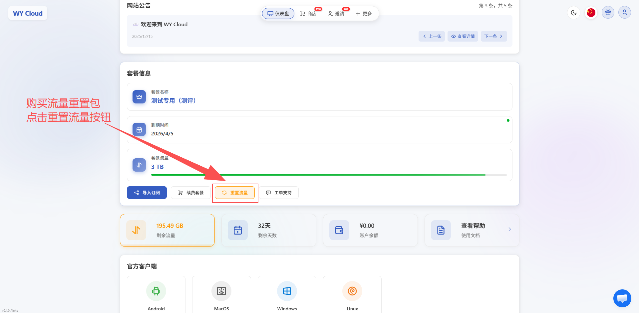The image size is (639, 313).
Task: Select the MacOS client icon
Action: click(x=221, y=291)
